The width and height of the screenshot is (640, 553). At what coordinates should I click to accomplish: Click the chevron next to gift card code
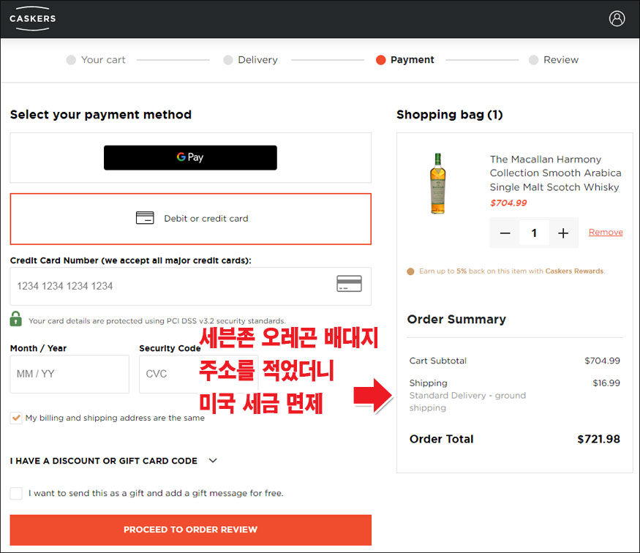coord(213,461)
